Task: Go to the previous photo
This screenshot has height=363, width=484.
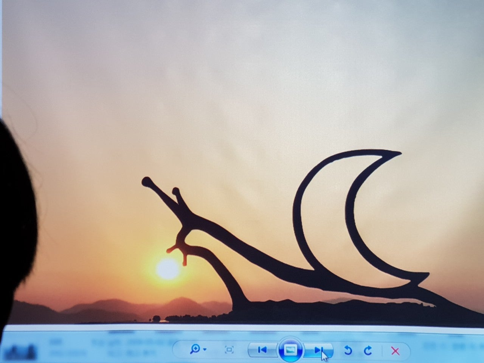Action: 262,350
